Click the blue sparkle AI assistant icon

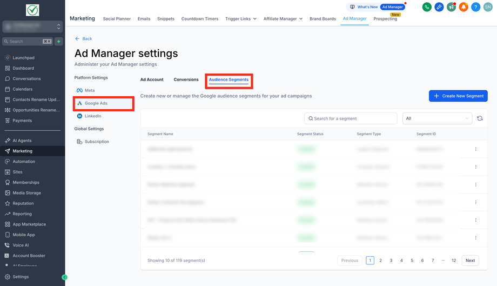pyautogui.click(x=439, y=7)
